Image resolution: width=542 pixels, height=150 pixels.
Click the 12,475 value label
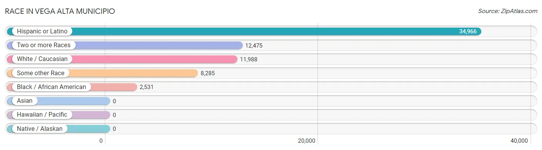(x=254, y=45)
